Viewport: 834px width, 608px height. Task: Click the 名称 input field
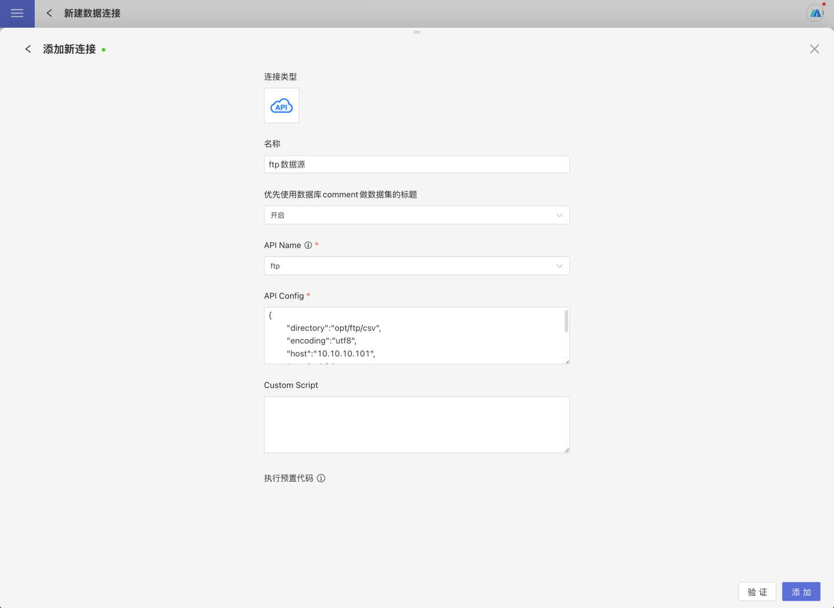click(416, 165)
